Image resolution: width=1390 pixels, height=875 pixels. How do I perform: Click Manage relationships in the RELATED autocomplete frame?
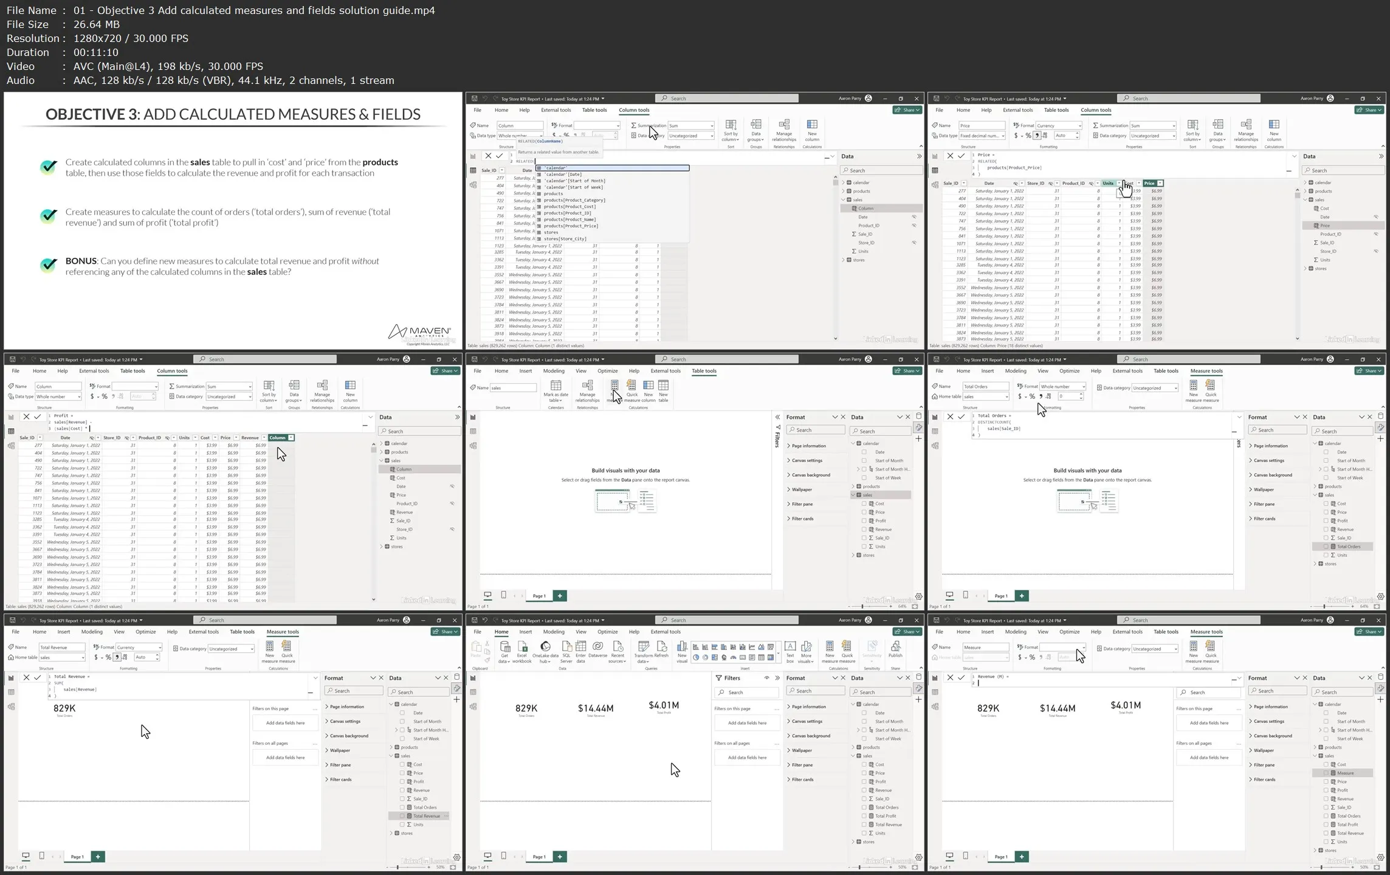tap(784, 131)
